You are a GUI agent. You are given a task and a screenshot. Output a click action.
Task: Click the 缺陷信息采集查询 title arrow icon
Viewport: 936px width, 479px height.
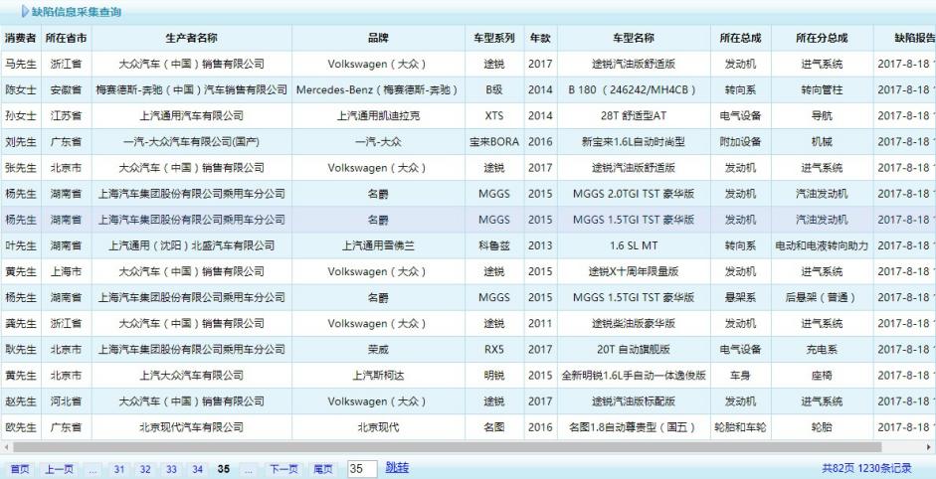(x=25, y=11)
